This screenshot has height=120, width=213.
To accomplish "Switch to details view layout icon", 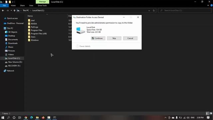I will click(207, 113).
